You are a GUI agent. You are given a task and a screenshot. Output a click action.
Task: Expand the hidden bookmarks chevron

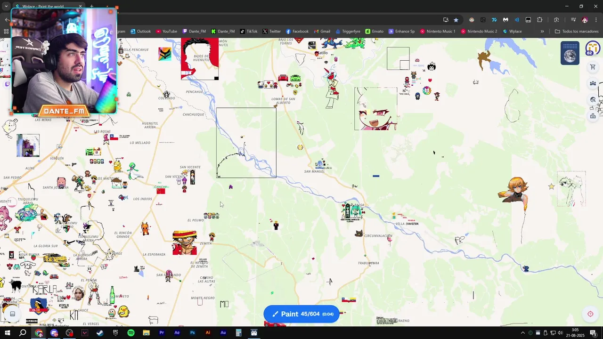pyautogui.click(x=542, y=32)
